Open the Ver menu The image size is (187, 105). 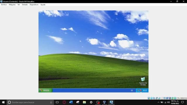pyautogui.click(x=19, y=5)
